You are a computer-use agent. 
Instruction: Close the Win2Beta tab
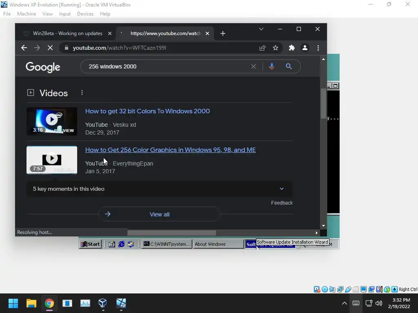pyautogui.click(x=109, y=33)
